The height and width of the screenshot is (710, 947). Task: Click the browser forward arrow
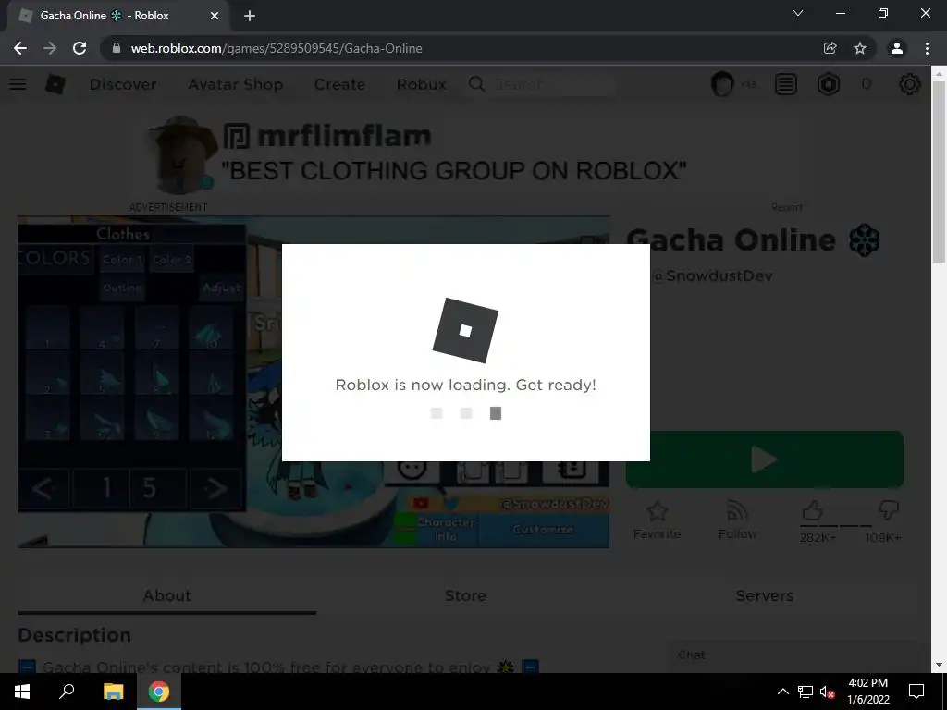point(50,48)
